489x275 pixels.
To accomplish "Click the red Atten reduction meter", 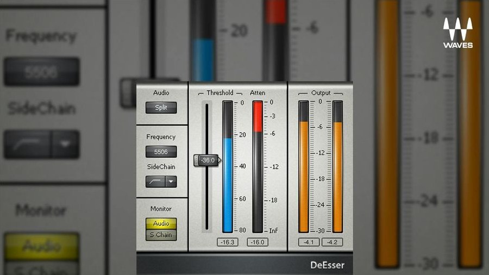I will (x=258, y=166).
